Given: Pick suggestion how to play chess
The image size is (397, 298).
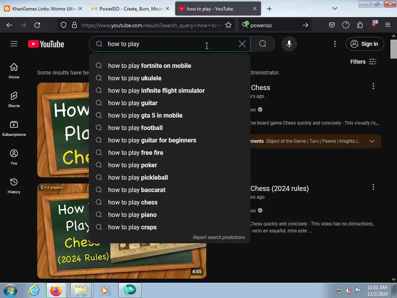Looking at the screenshot, I should tap(170, 202).
